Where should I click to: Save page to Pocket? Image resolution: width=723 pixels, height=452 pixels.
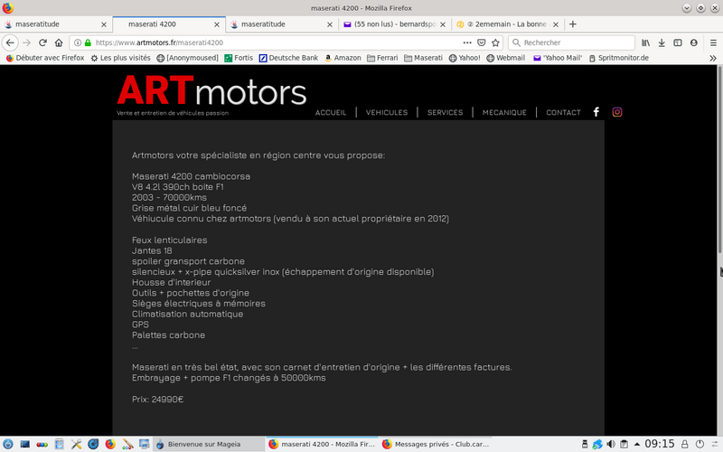click(482, 42)
